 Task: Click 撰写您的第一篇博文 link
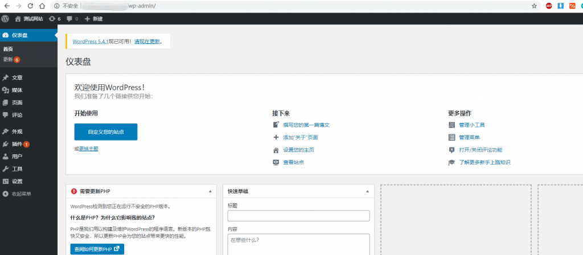[306, 125]
